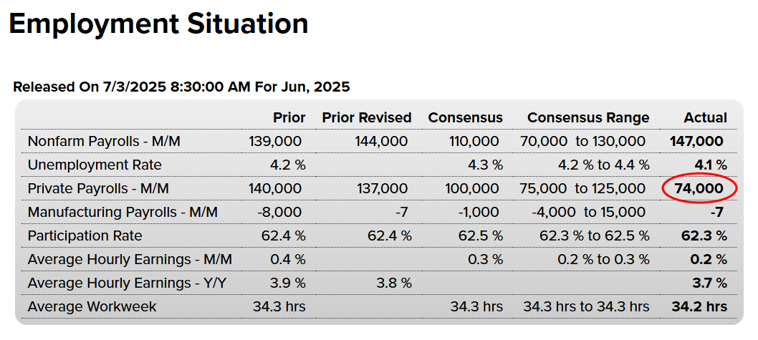Click the Actual column header
The image size is (758, 340).
pos(705,117)
